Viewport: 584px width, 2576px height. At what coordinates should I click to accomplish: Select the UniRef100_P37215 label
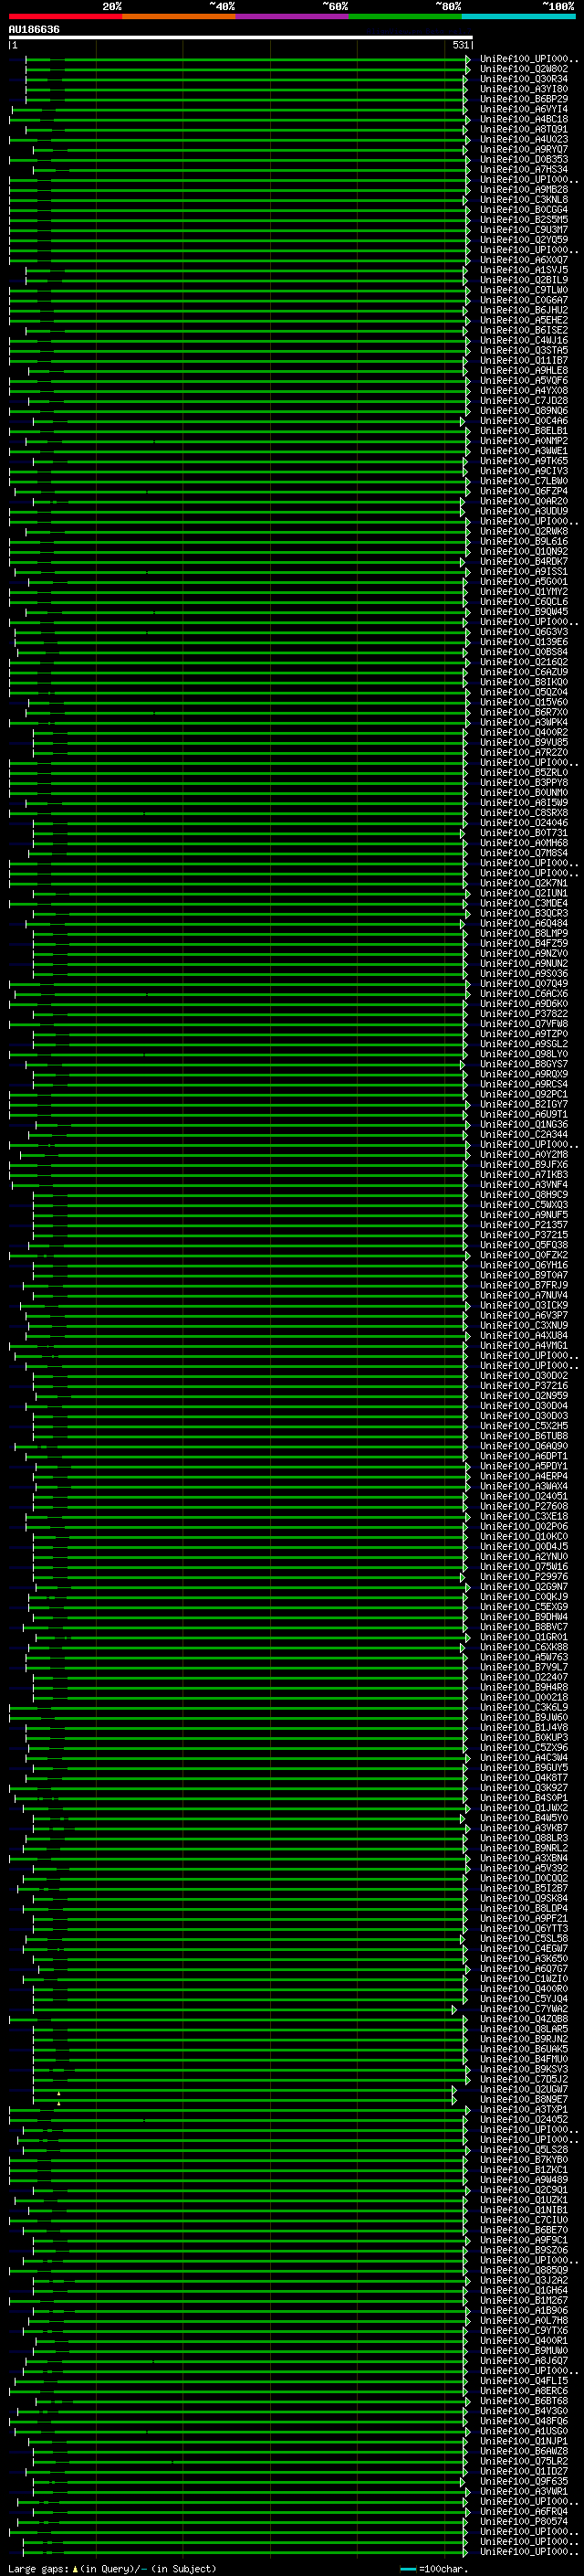point(524,1234)
